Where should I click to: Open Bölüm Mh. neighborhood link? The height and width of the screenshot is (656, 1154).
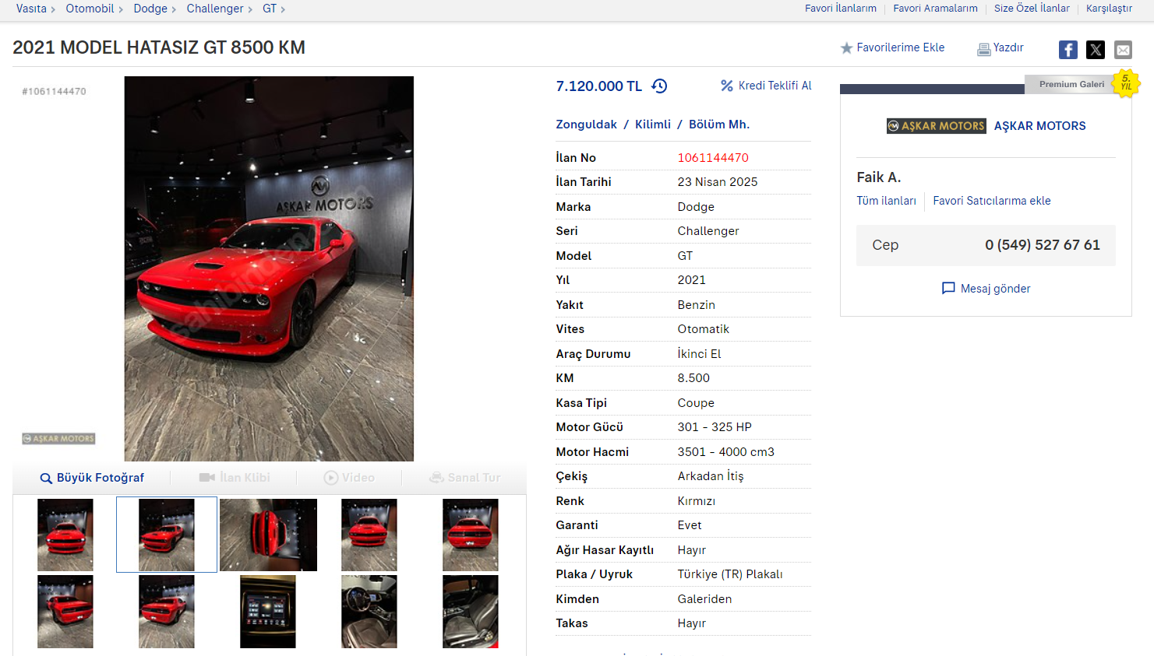(719, 125)
